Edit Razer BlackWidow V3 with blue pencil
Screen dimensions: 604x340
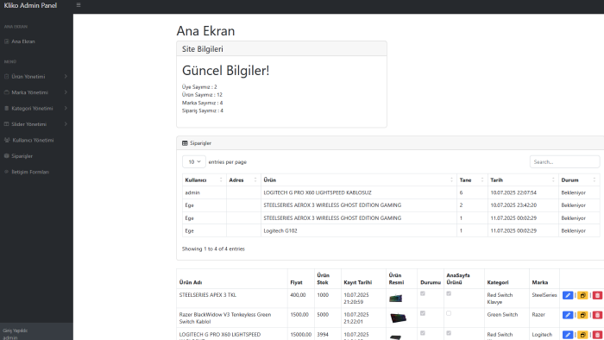coord(568,315)
